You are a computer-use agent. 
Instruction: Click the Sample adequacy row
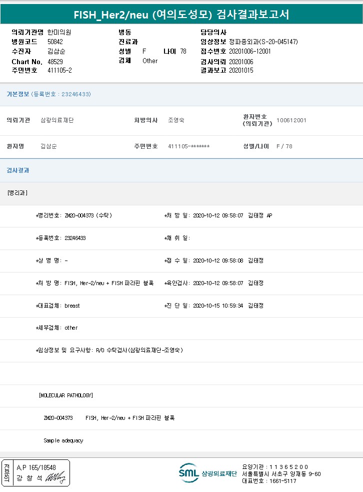coord(63,440)
